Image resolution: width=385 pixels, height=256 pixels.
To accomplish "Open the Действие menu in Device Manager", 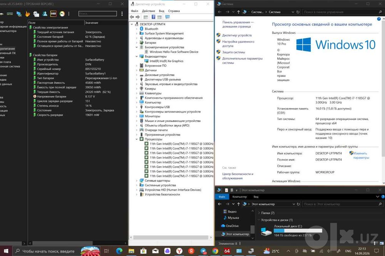I will click(x=149, y=11).
